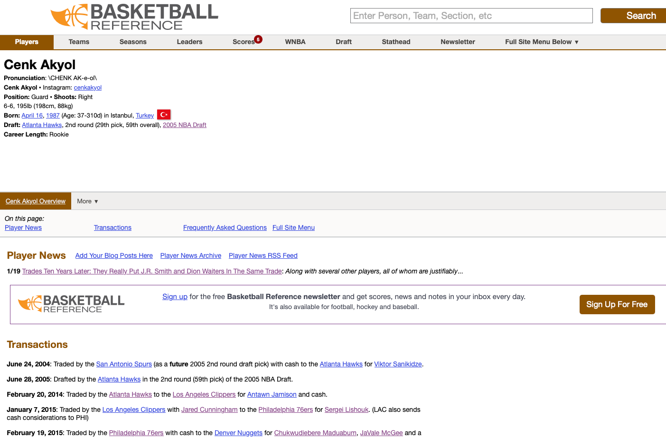Image resolution: width=666 pixels, height=437 pixels.
Task: Click the Turkey flag icon
Action: (164, 115)
